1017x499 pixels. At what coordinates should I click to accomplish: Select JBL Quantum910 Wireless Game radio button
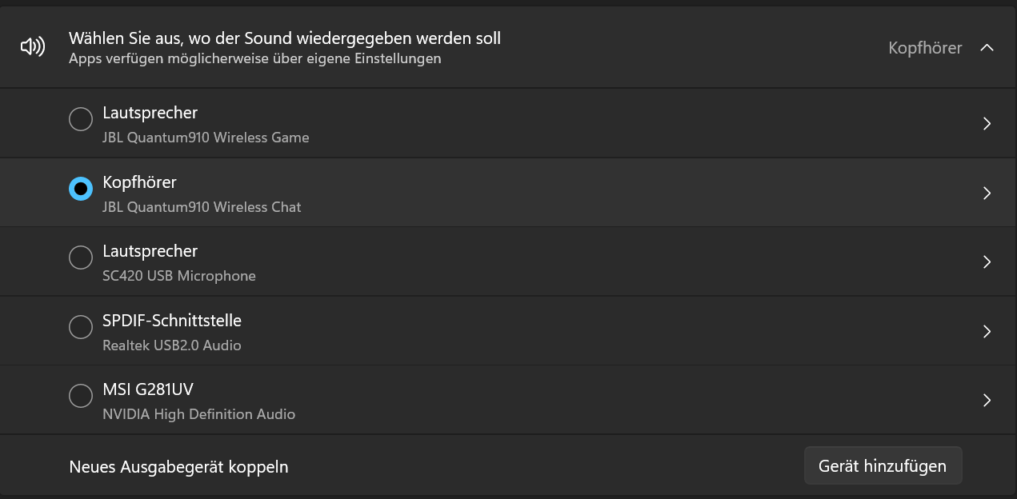tap(81, 120)
